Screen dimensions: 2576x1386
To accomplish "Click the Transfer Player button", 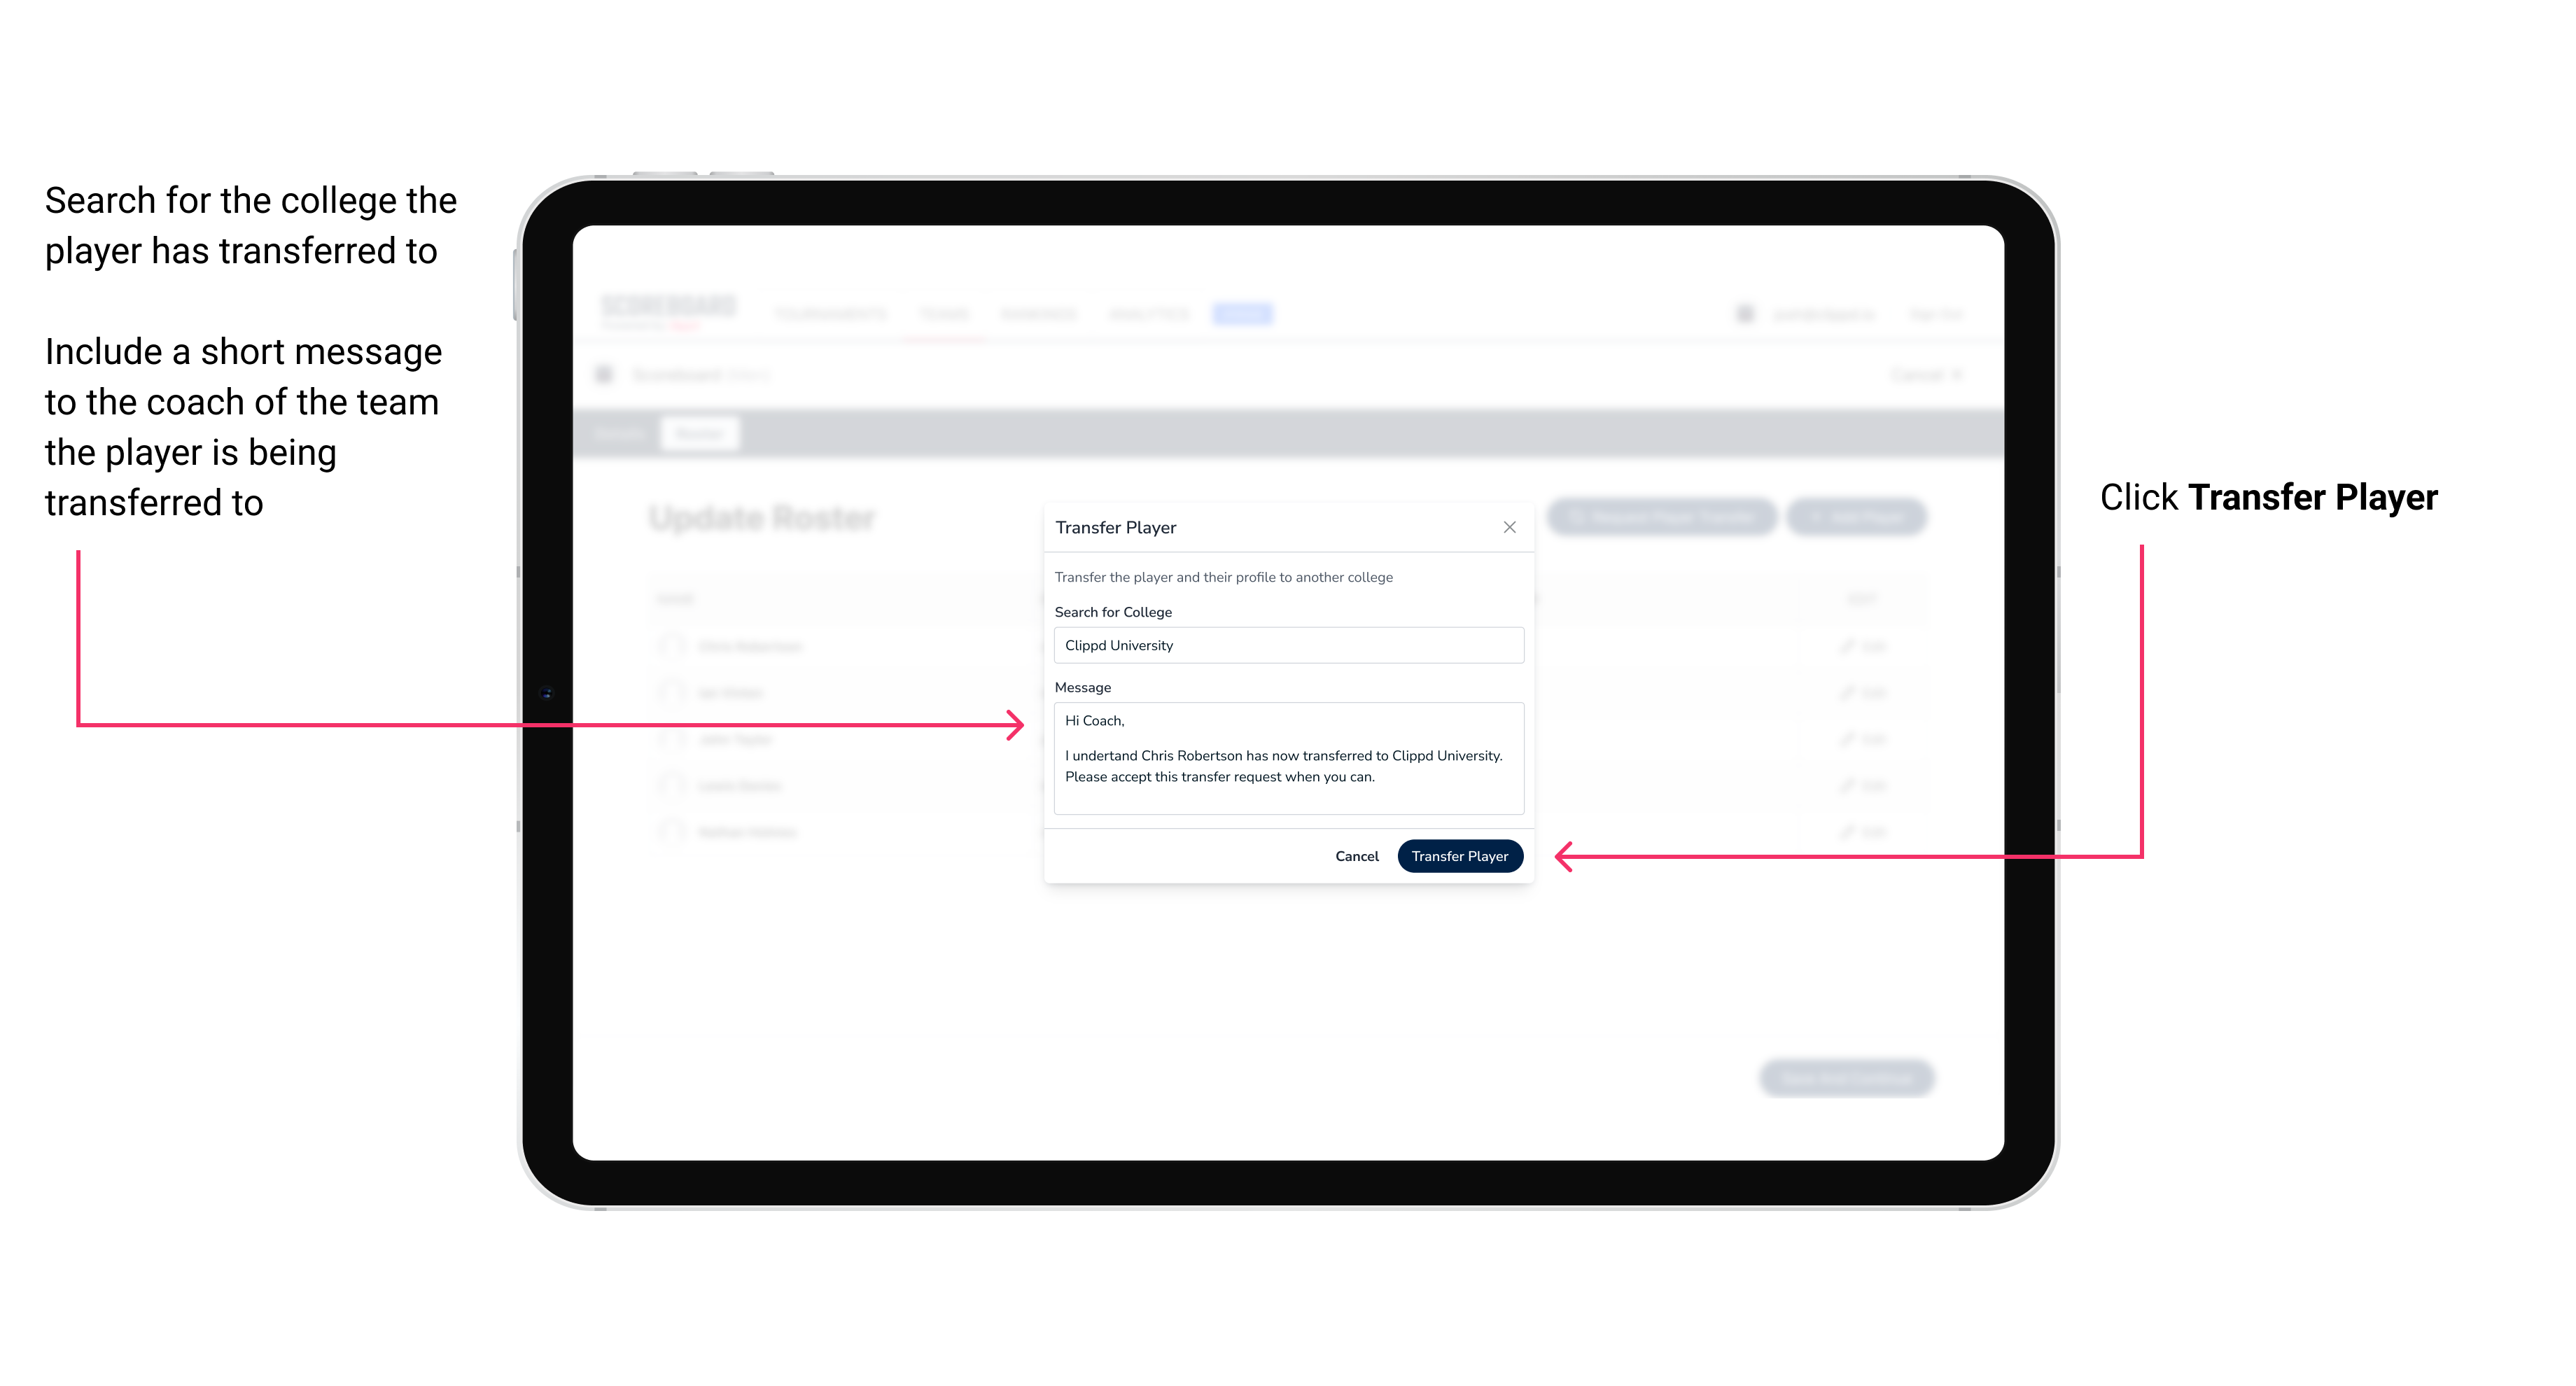I will click(1459, 857).
